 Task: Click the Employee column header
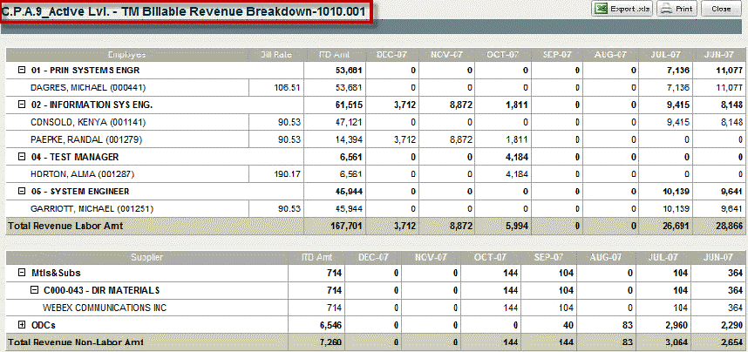coord(127,54)
